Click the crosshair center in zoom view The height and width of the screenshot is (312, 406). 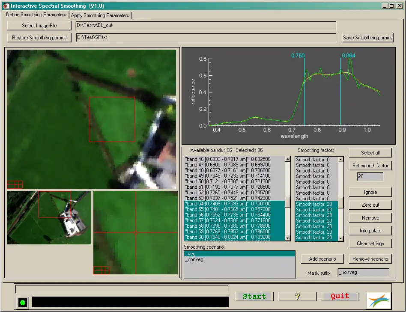point(135,232)
